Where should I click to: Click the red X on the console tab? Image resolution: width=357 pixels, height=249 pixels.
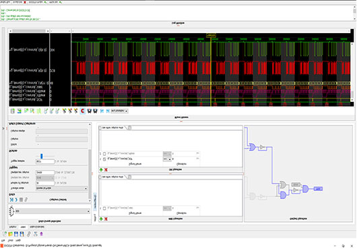click(25, 2)
